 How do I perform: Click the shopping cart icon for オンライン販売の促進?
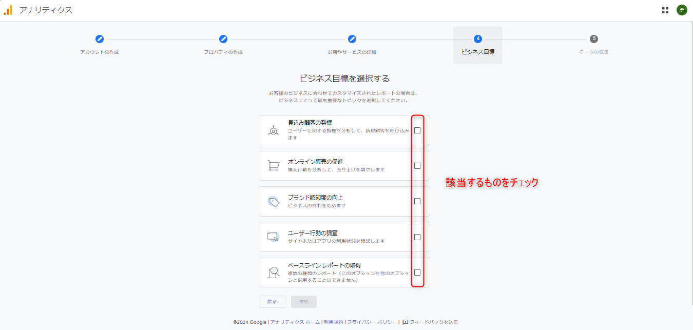click(274, 166)
